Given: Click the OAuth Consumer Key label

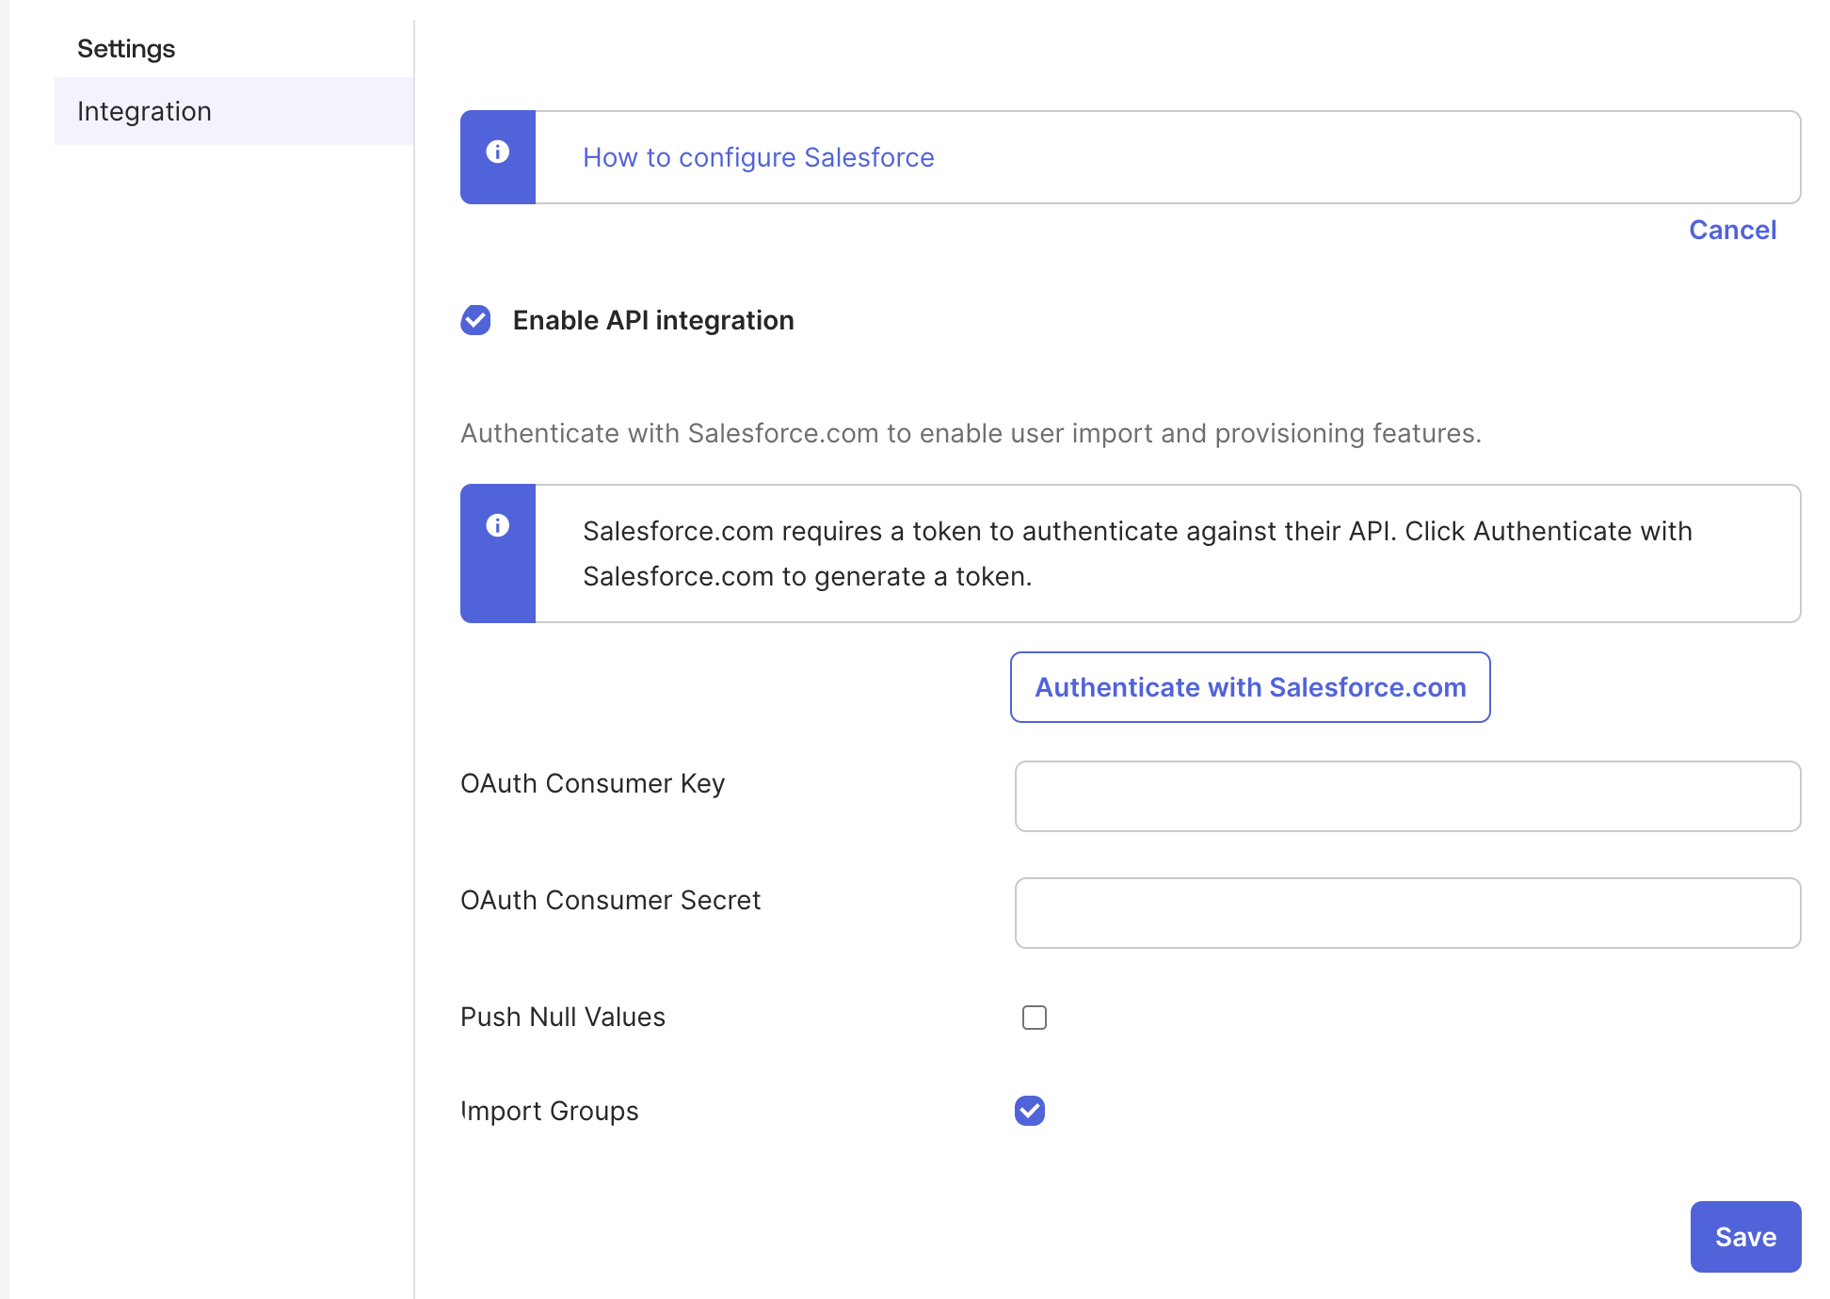Looking at the screenshot, I should tap(593, 783).
